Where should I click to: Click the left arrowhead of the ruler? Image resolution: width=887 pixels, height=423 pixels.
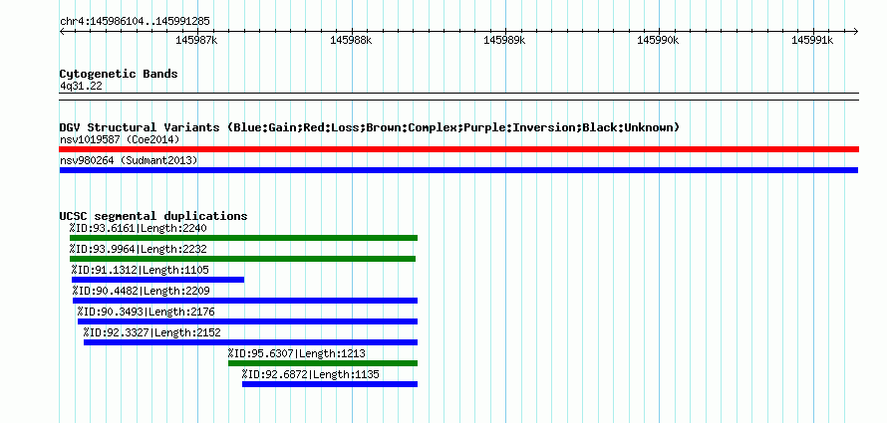coord(62,31)
